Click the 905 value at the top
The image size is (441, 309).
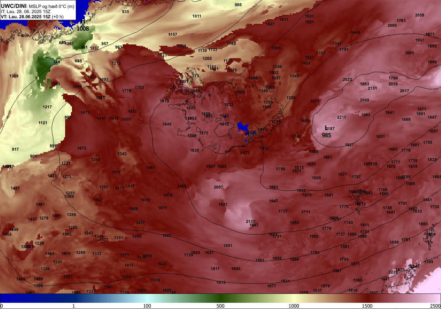coord(238,5)
